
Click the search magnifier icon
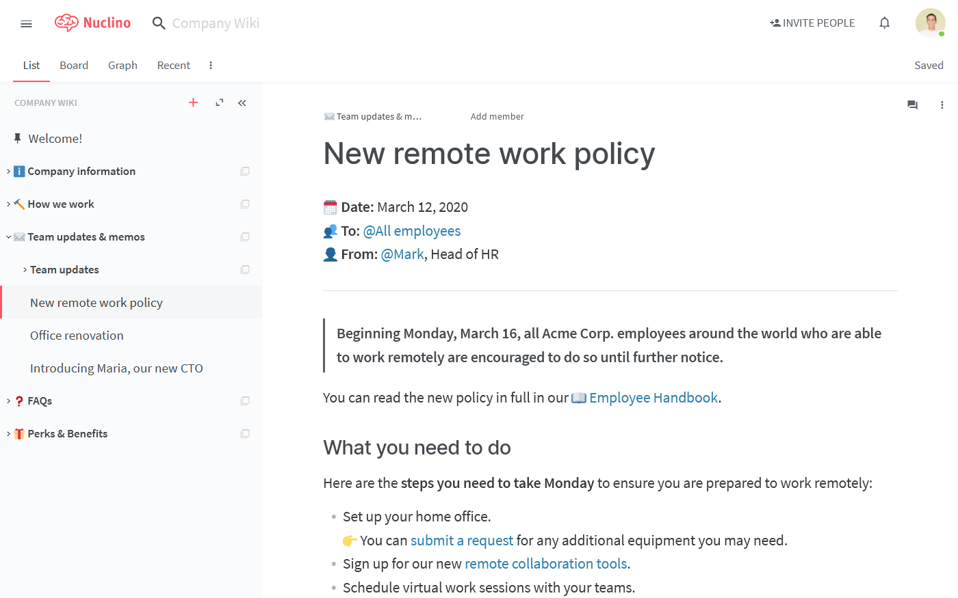[x=158, y=23]
